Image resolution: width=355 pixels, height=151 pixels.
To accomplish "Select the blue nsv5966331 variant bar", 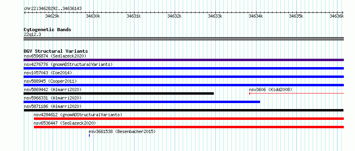I will click(x=142, y=102).
